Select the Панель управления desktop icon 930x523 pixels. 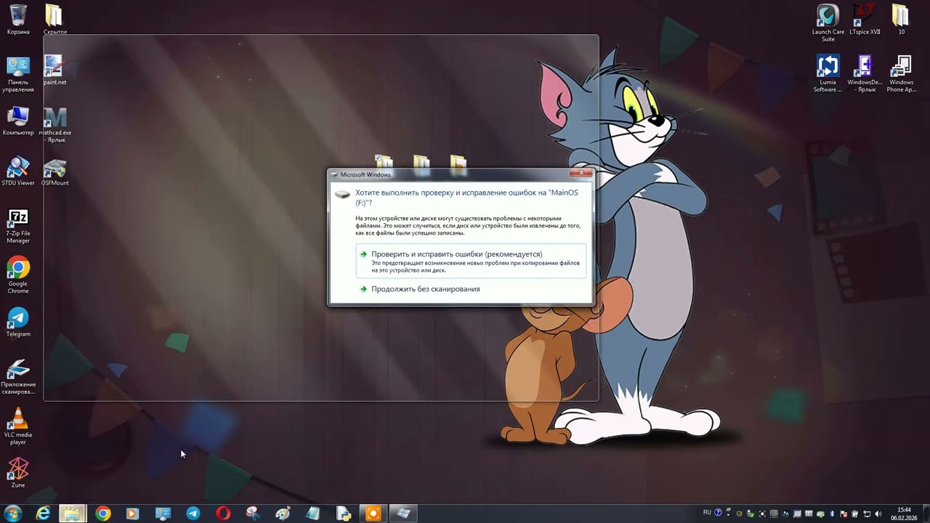(x=18, y=73)
